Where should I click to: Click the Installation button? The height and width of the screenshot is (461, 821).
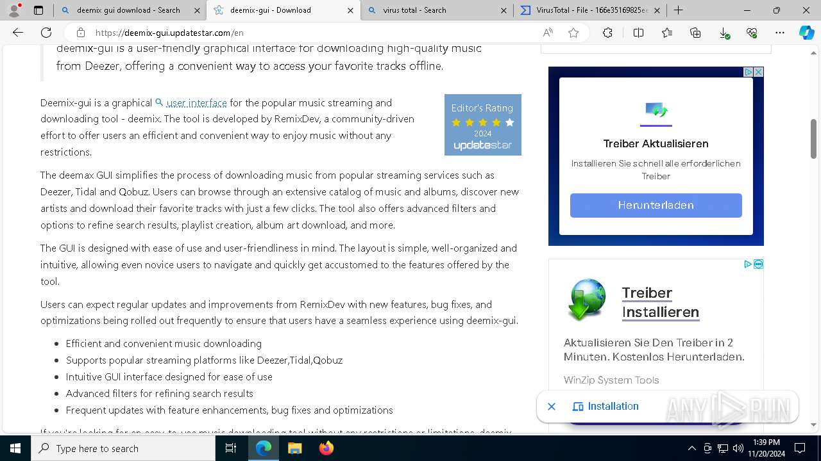(605, 407)
